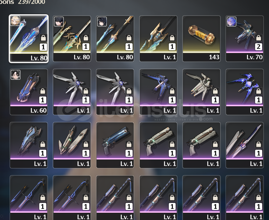Click the purple-haired avatar on Lv. 70 weapon
This screenshot has height=220, width=269.
(x=231, y=22)
